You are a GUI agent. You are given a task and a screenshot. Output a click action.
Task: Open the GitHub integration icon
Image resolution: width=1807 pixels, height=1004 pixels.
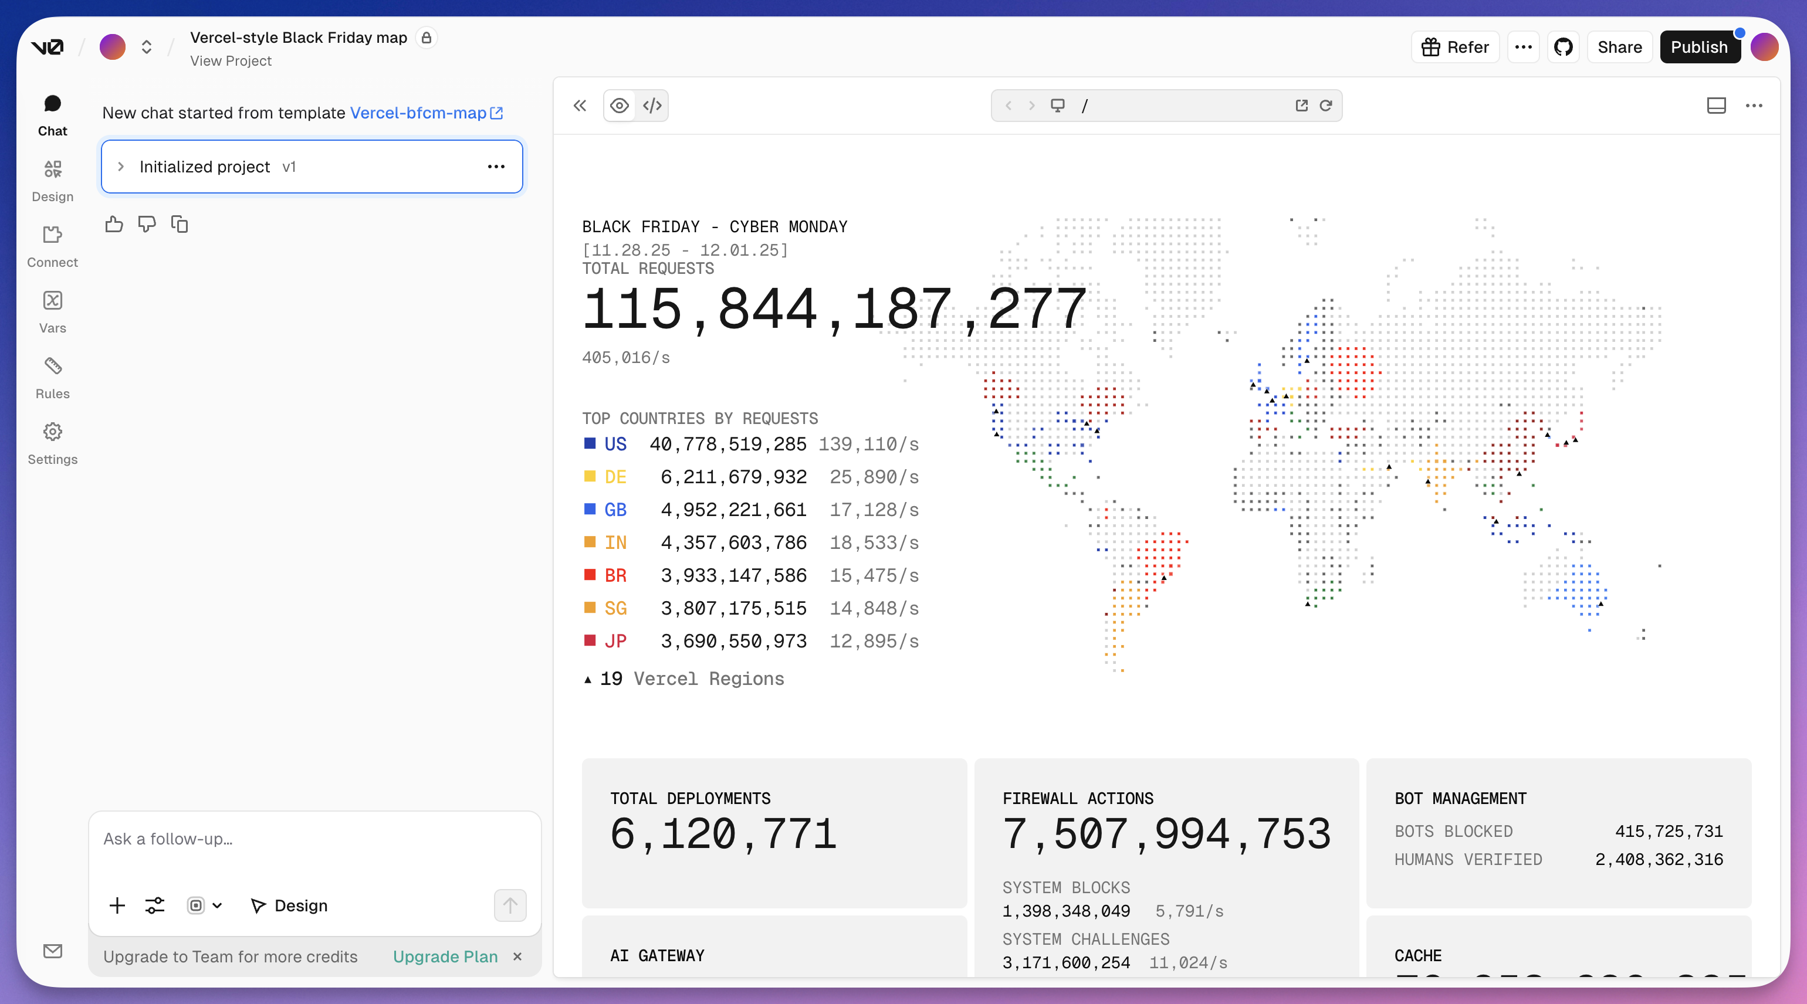coord(1563,47)
